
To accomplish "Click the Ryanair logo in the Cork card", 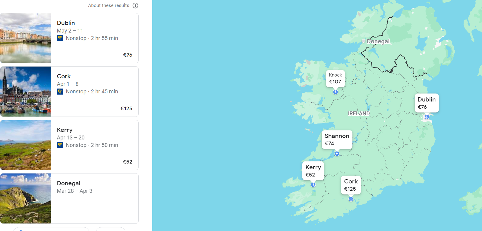I will (x=60, y=92).
